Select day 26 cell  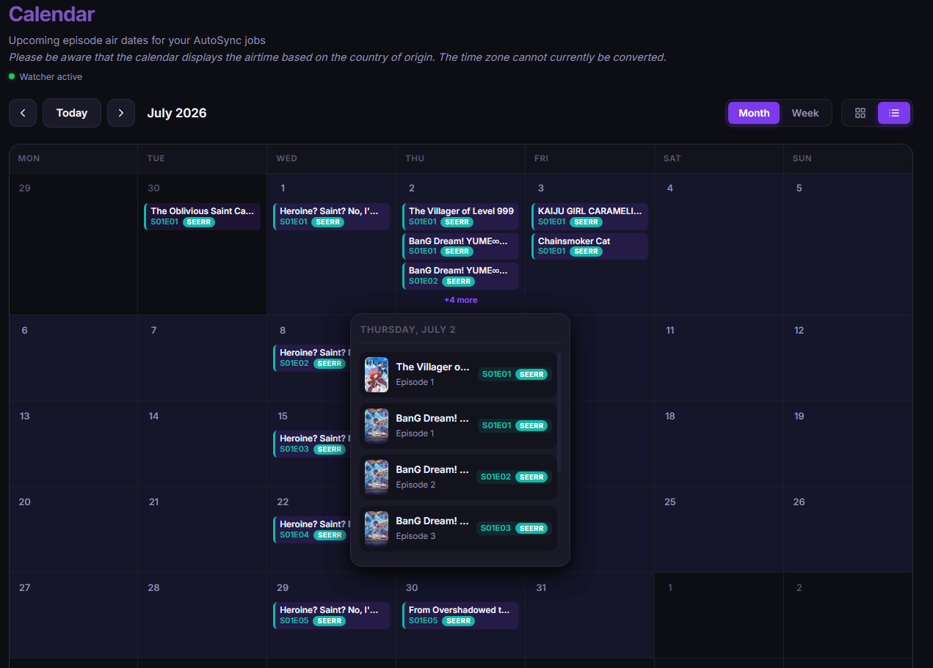848,529
